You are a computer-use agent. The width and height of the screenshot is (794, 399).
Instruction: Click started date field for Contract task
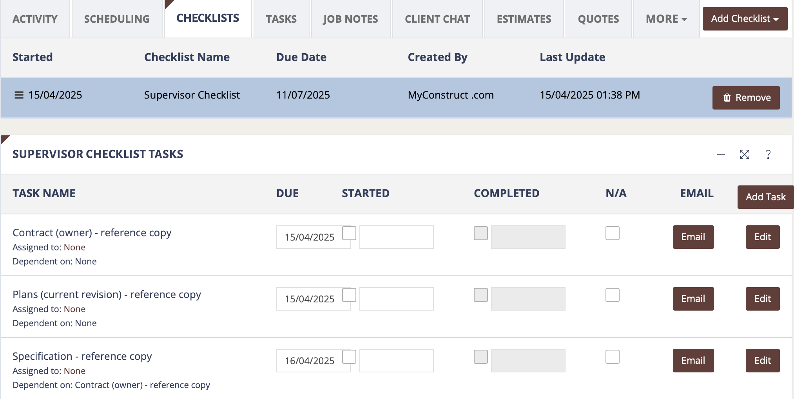396,237
